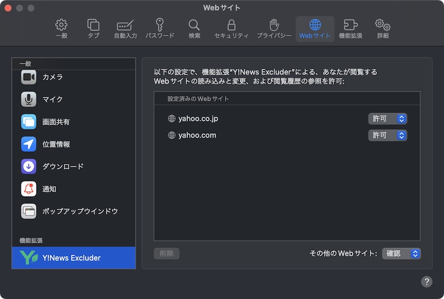Show セキュリティ (Security) settings

231,29
